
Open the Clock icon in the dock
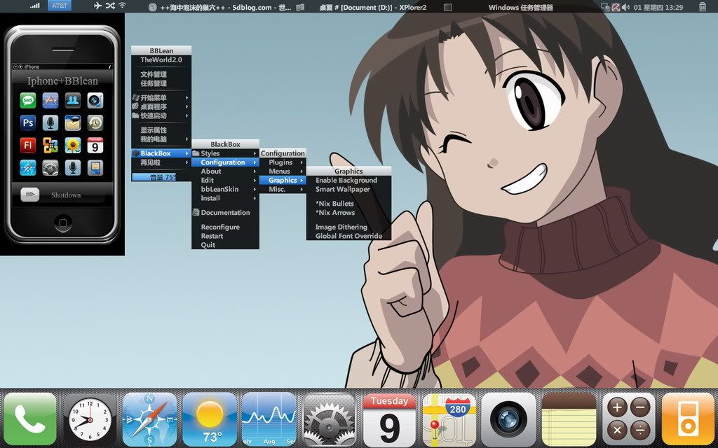pos(90,419)
